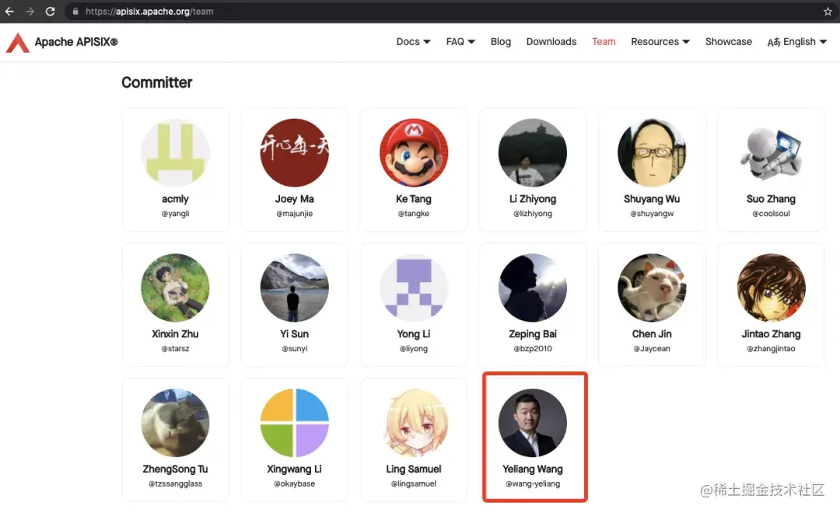
Task: Open the Ke Tang name link
Action: pos(414,199)
